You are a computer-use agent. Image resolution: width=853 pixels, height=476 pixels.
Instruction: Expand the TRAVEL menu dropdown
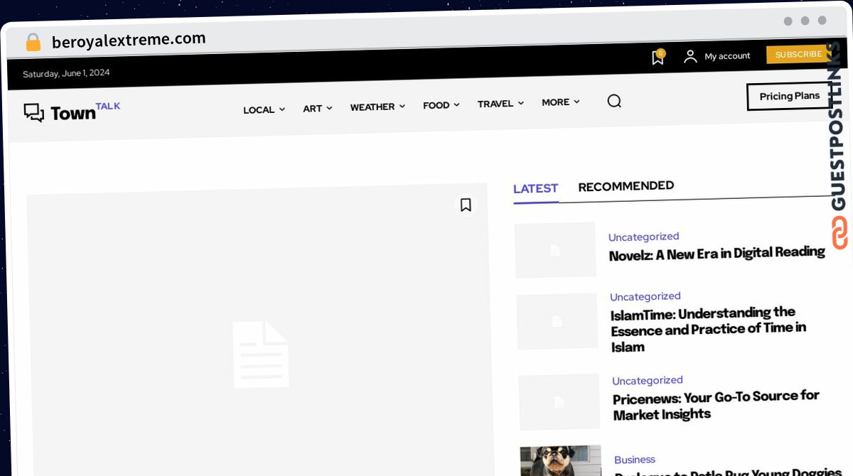500,104
